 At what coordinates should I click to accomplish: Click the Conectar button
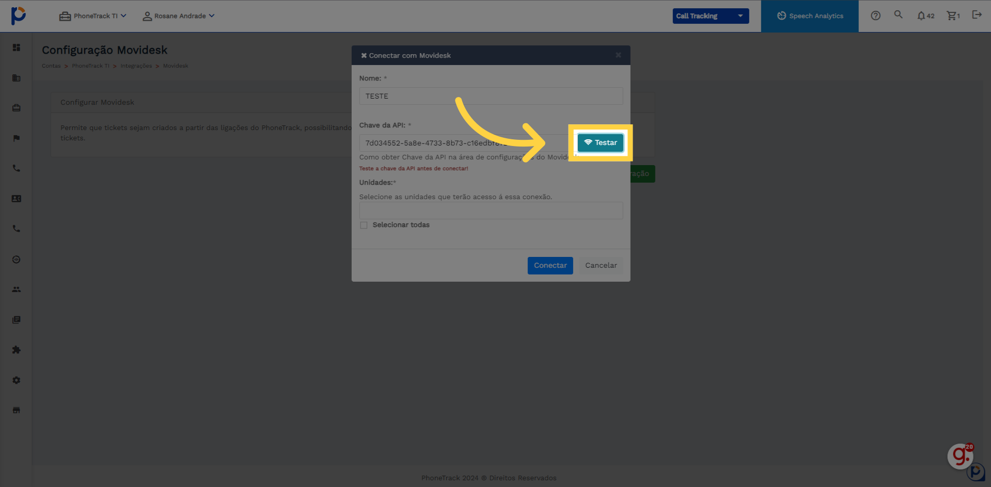pos(550,266)
